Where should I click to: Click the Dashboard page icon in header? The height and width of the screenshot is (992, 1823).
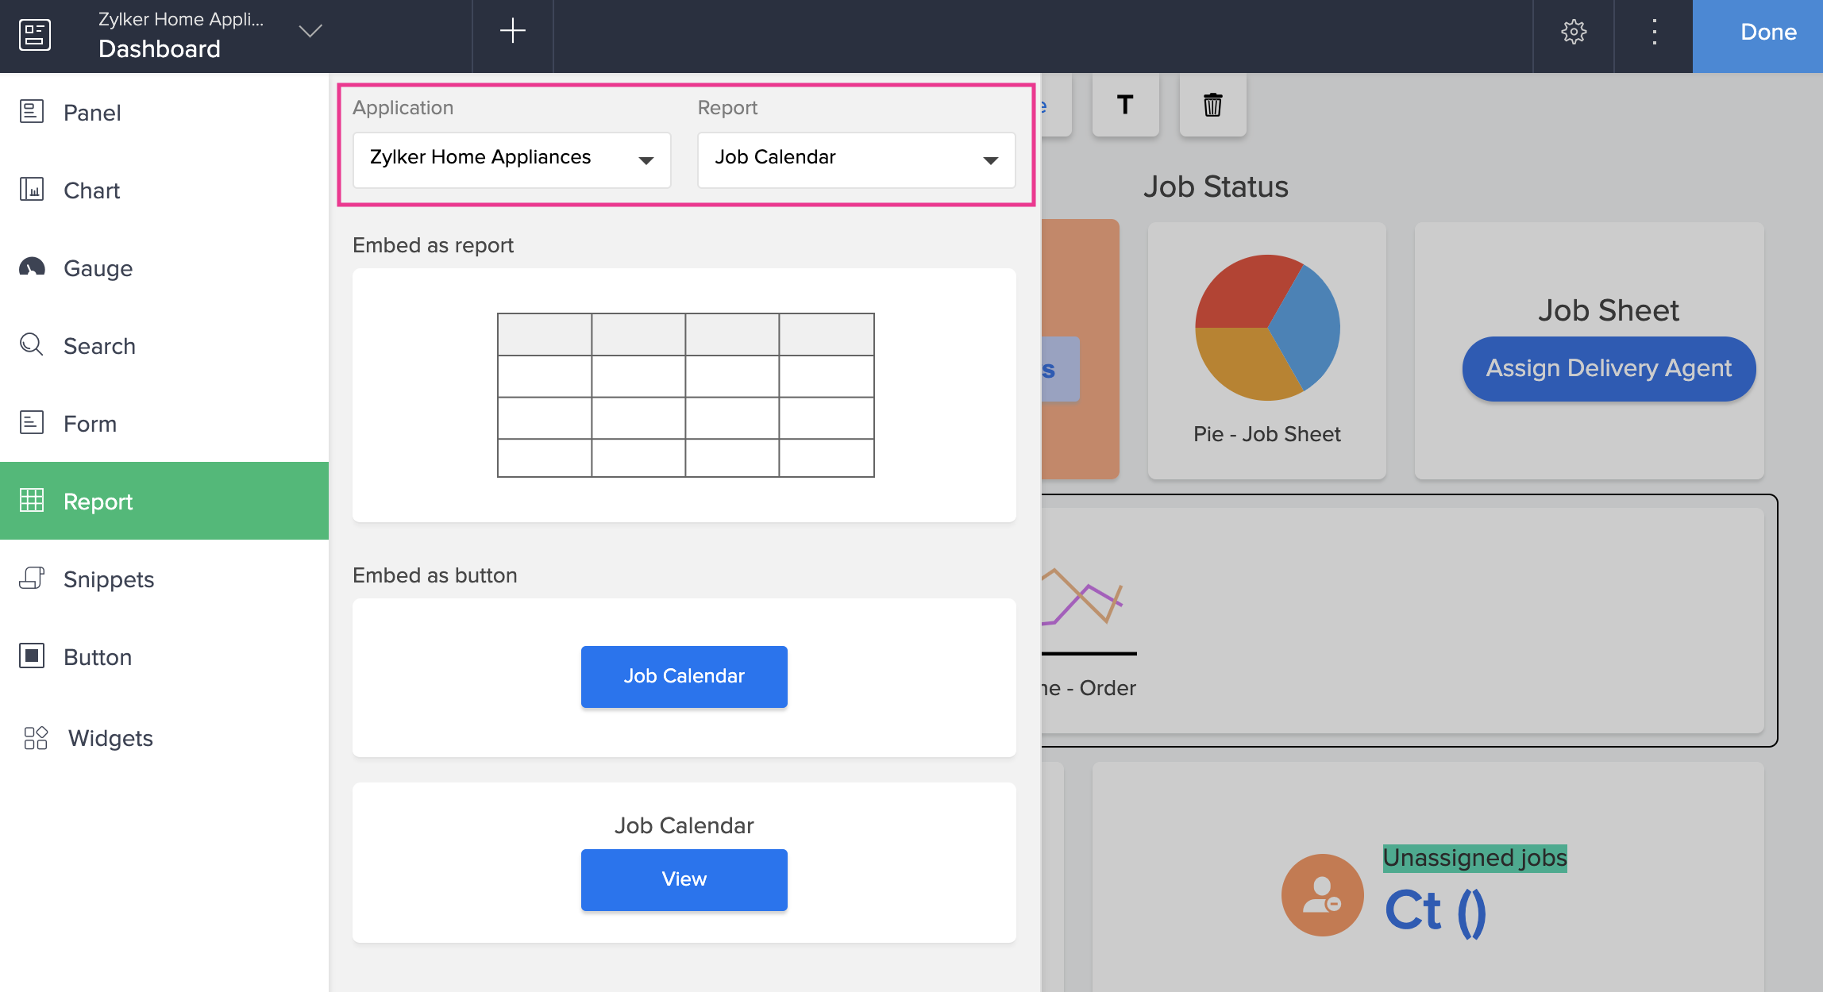35,35
